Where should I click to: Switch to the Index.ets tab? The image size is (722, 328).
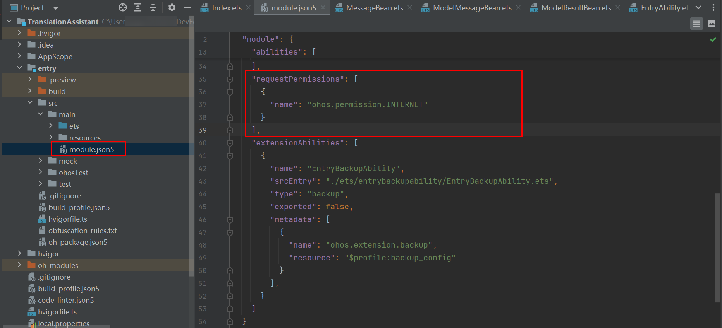(226, 8)
